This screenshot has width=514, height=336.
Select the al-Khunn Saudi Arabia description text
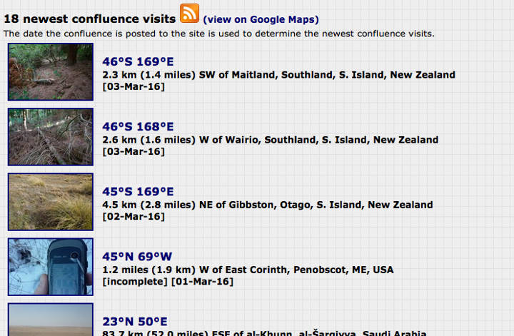point(264,332)
